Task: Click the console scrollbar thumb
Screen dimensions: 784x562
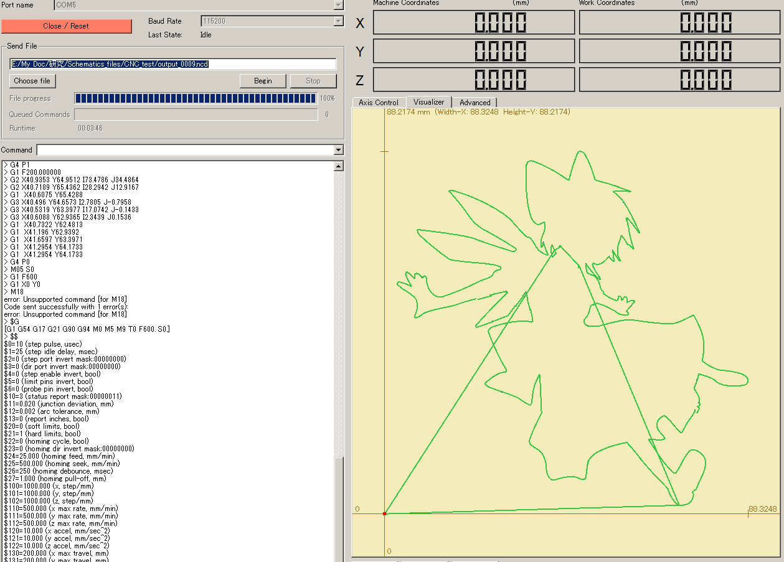Action: [x=339, y=509]
